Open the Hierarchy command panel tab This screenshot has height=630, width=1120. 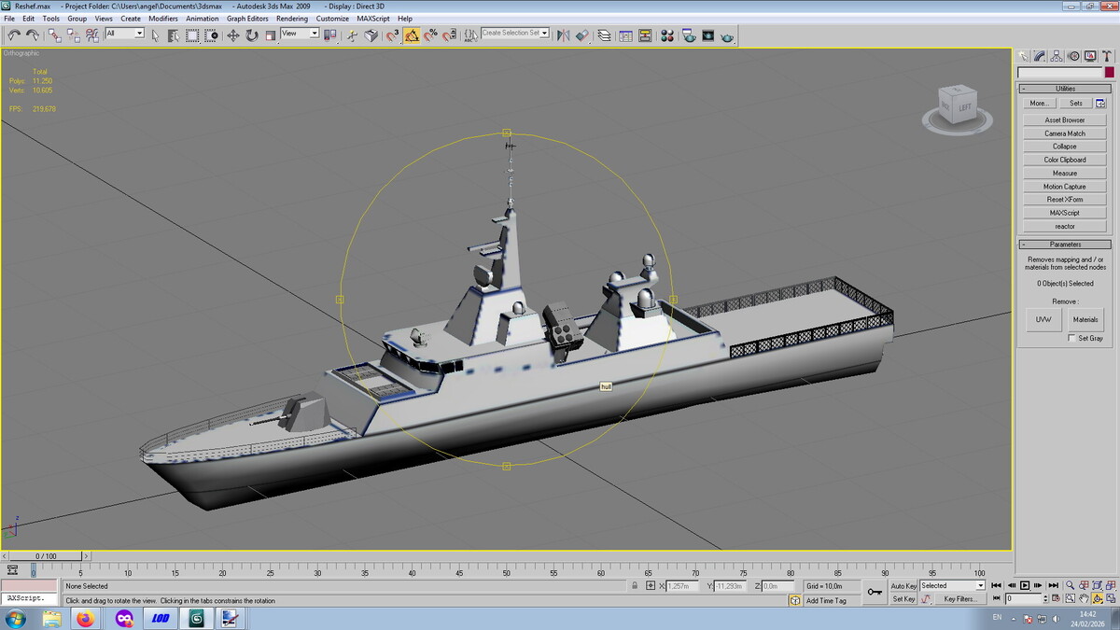coord(1057,56)
